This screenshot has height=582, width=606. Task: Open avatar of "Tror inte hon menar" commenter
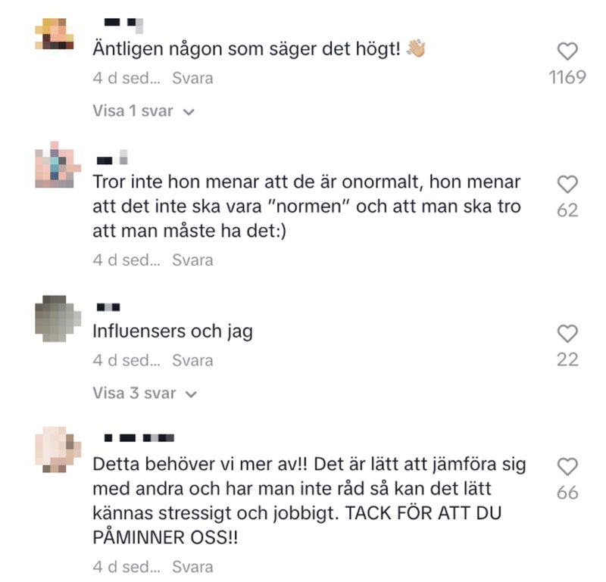(x=58, y=164)
